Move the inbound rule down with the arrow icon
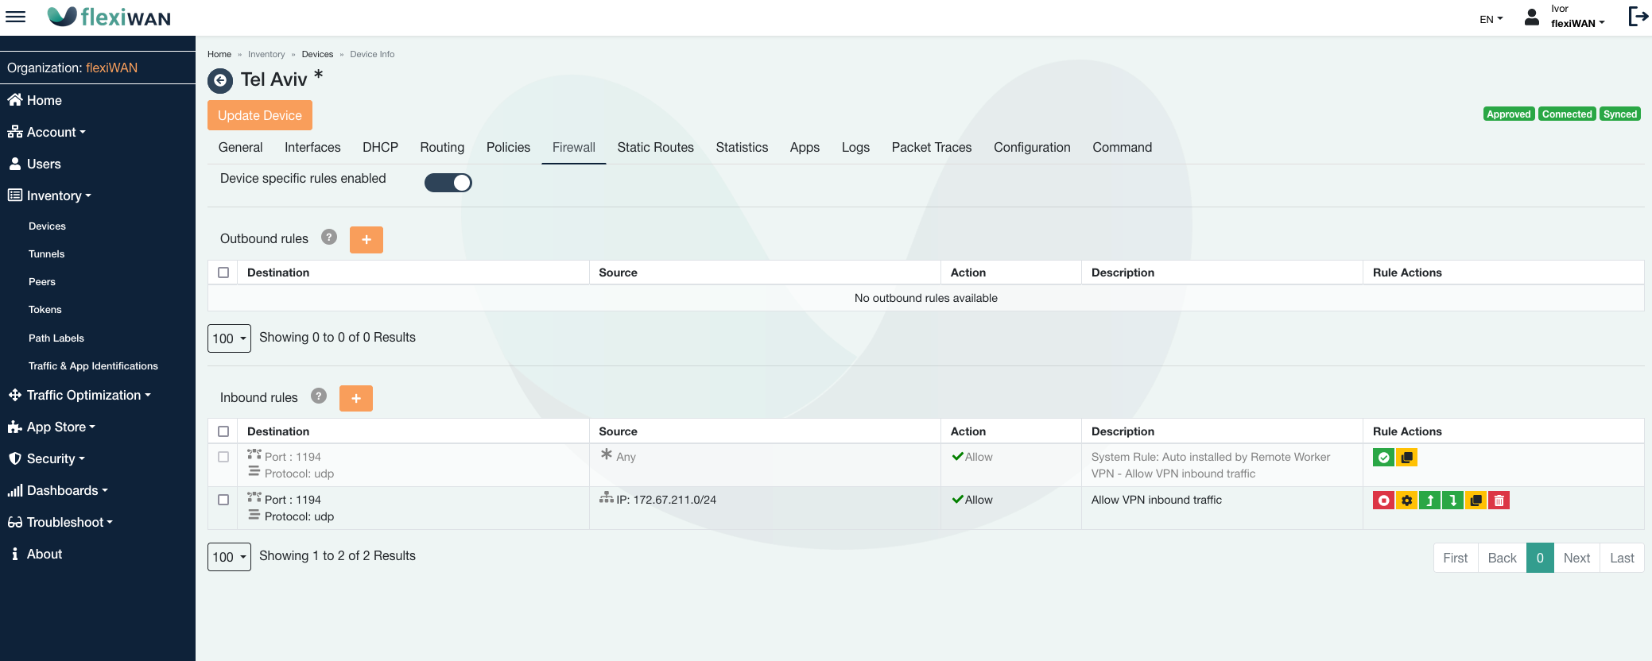Screen dimensions: 1652x661 coord(1452,501)
